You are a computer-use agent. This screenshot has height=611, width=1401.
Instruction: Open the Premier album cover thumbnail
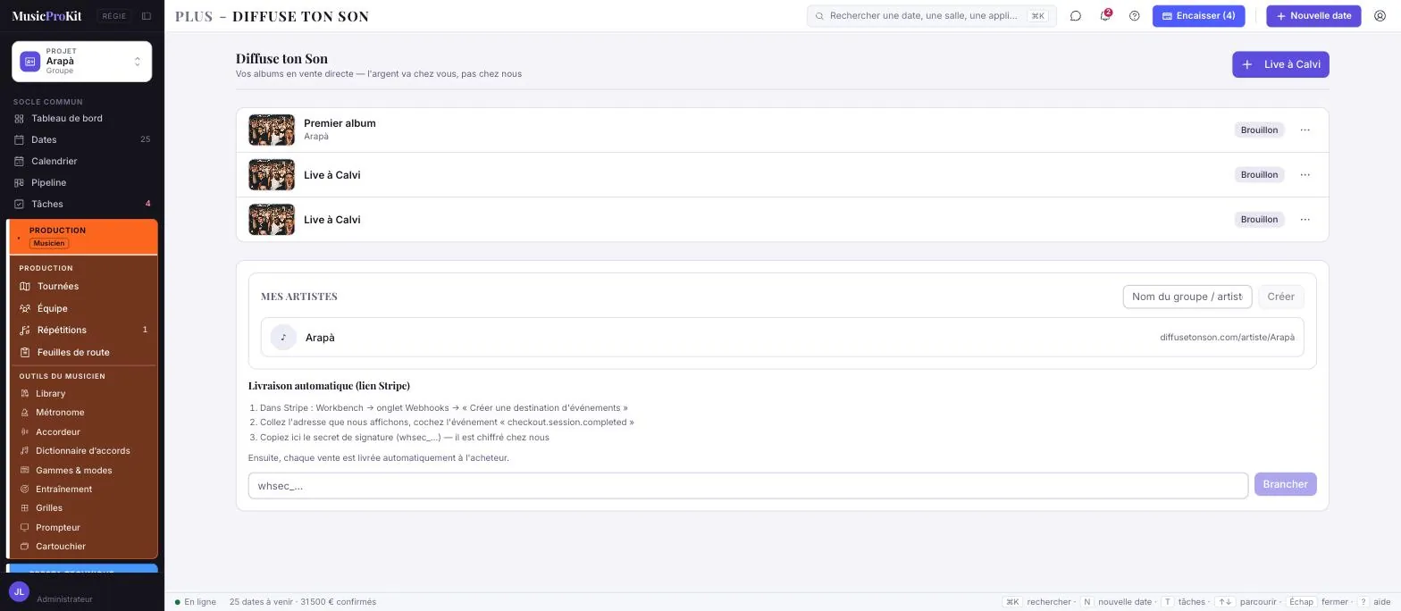(x=272, y=130)
